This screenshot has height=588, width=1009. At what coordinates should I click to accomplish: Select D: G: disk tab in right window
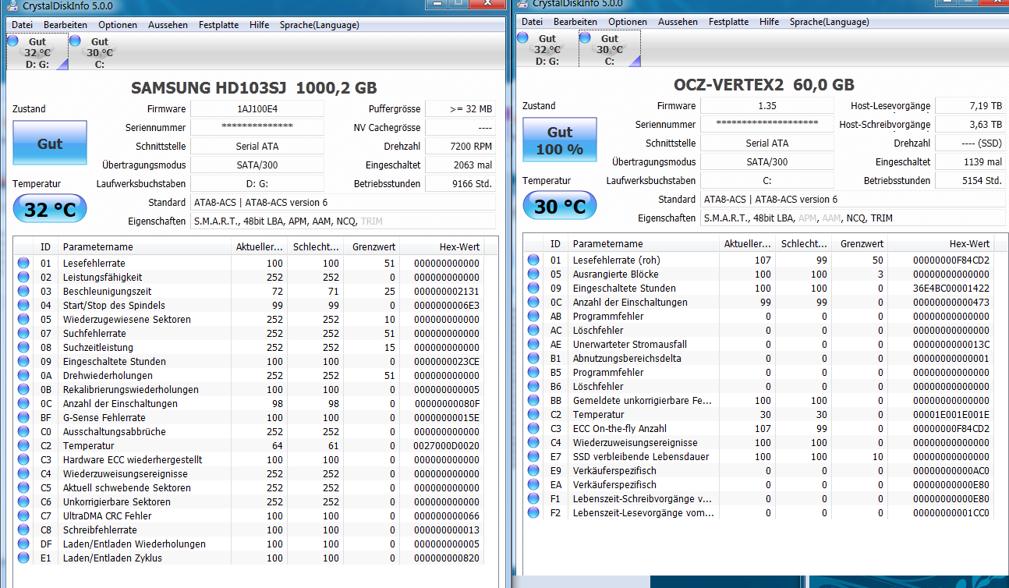547,49
